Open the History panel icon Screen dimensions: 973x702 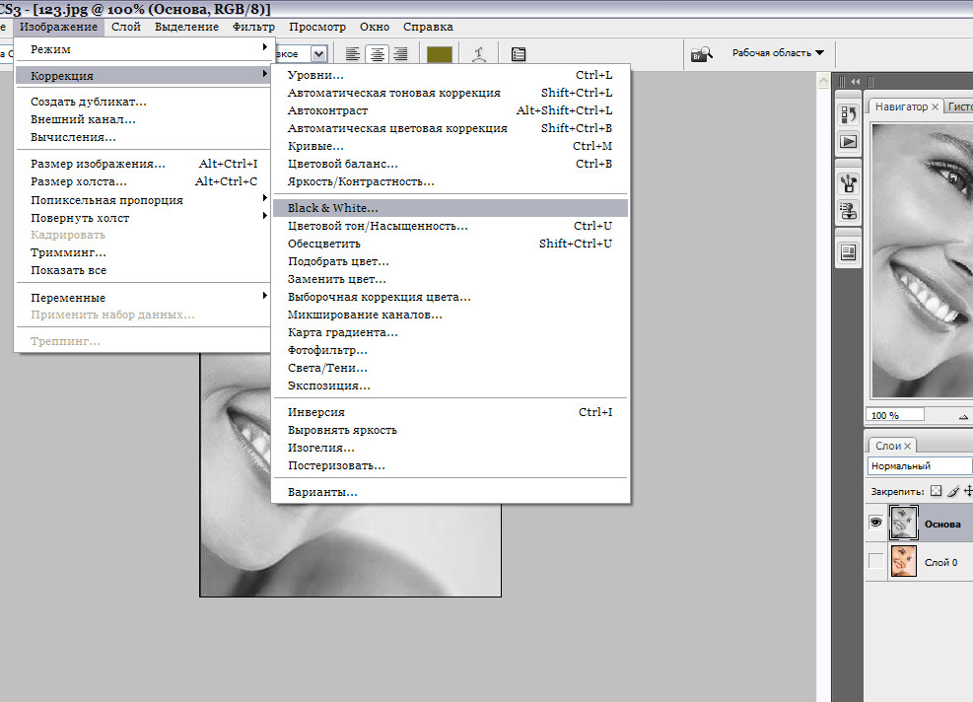pos(848,114)
